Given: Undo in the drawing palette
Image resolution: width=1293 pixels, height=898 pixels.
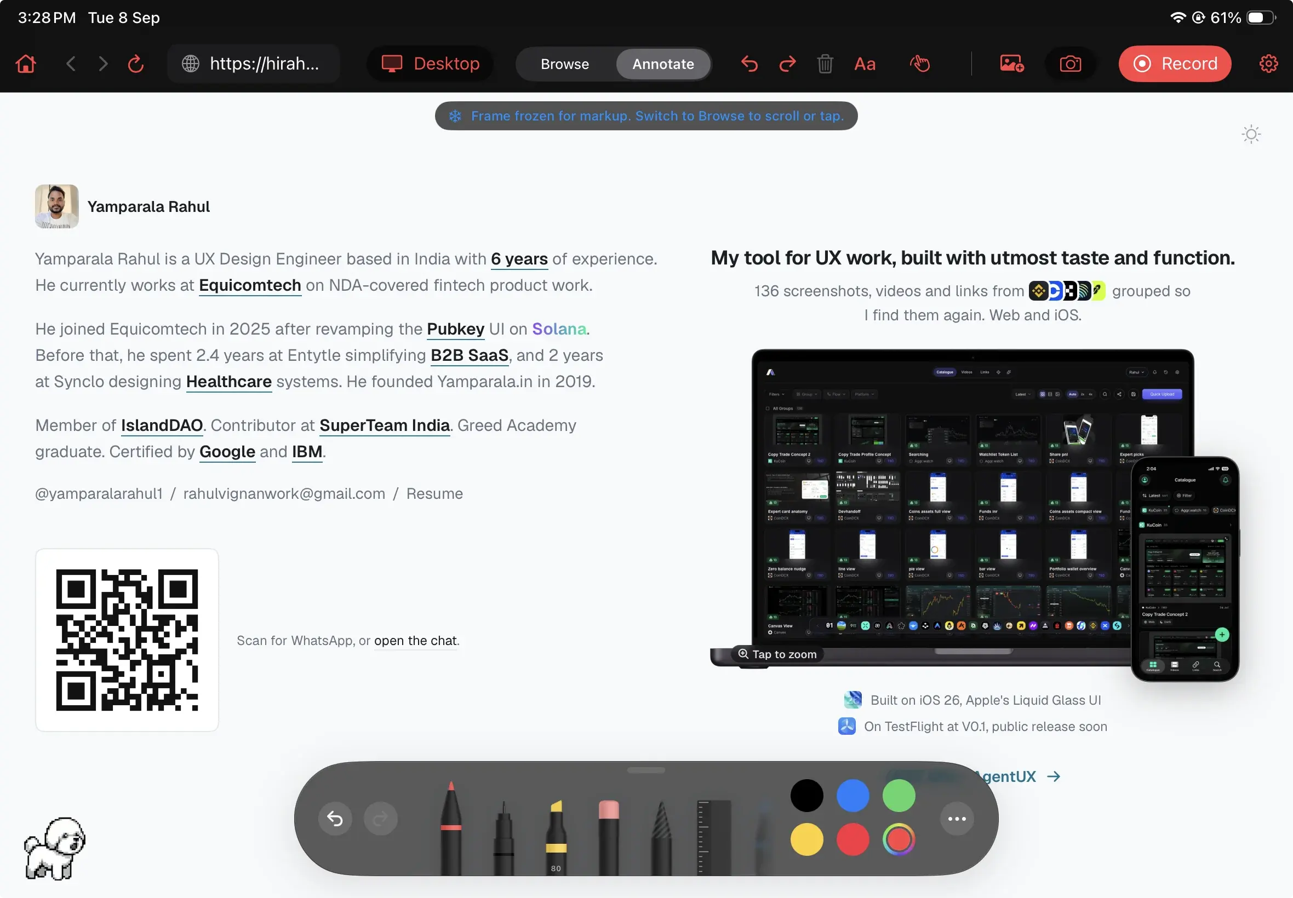Looking at the screenshot, I should [x=335, y=819].
